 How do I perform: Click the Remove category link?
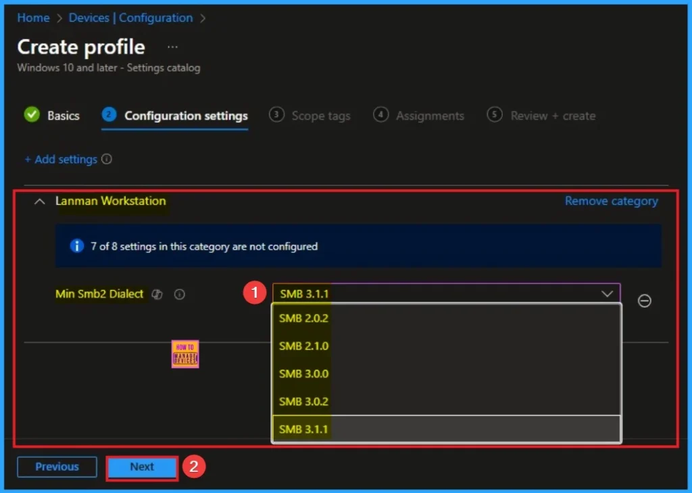click(x=611, y=201)
